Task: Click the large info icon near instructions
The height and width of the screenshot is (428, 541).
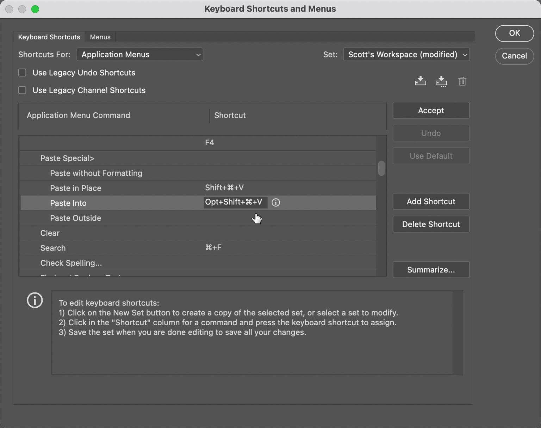Action: click(x=35, y=300)
